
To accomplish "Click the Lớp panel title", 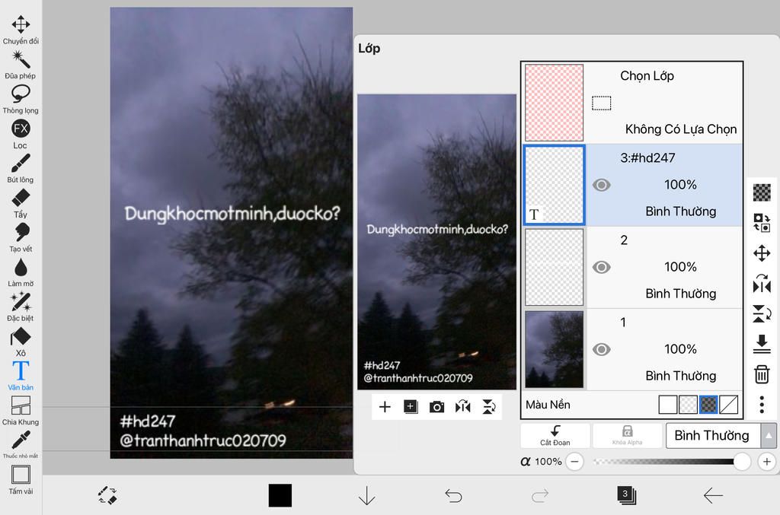I will point(369,48).
